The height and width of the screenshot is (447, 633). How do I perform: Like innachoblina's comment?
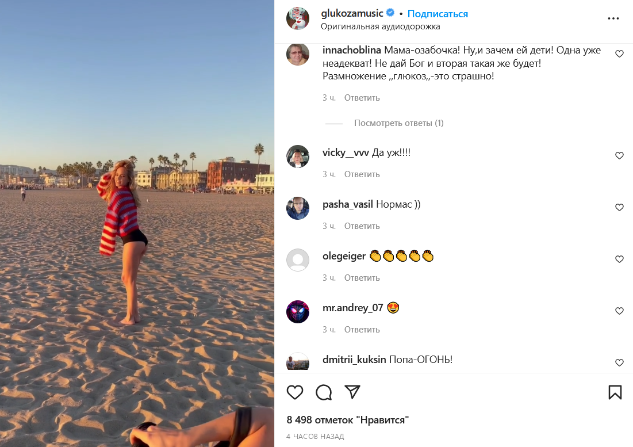[x=619, y=54]
